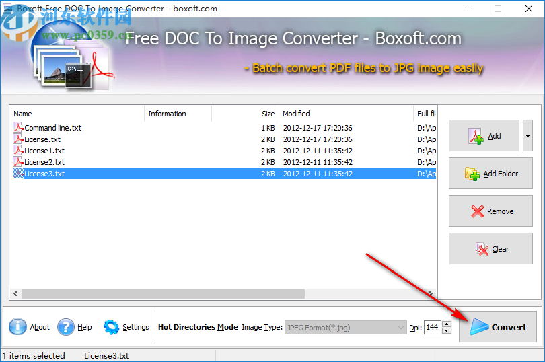Click the Add files button

pyautogui.click(x=484, y=136)
